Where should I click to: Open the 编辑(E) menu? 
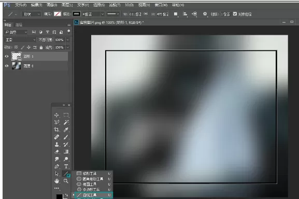(36, 5)
